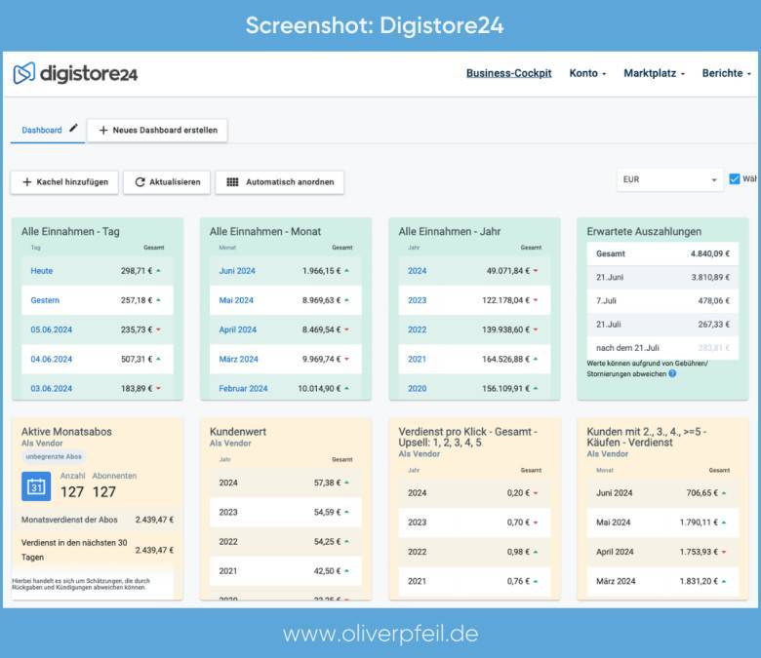Click the Aktualisieren button
Image resolution: width=761 pixels, height=658 pixels.
tap(167, 182)
